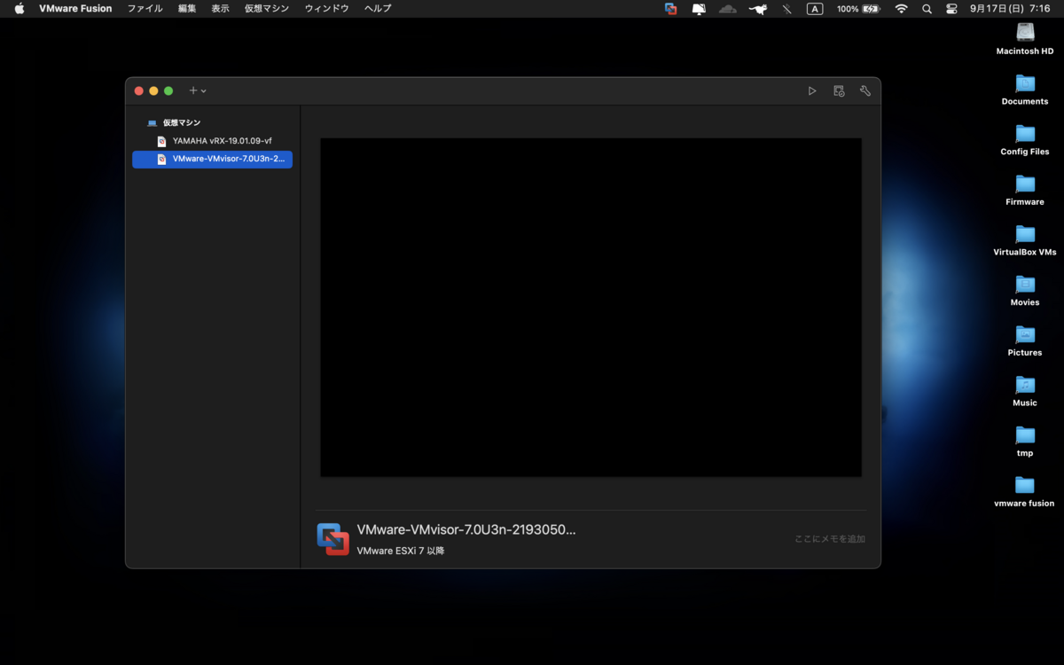This screenshot has height=665, width=1064.
Task: Open the ヘルプ menu
Action: point(378,9)
